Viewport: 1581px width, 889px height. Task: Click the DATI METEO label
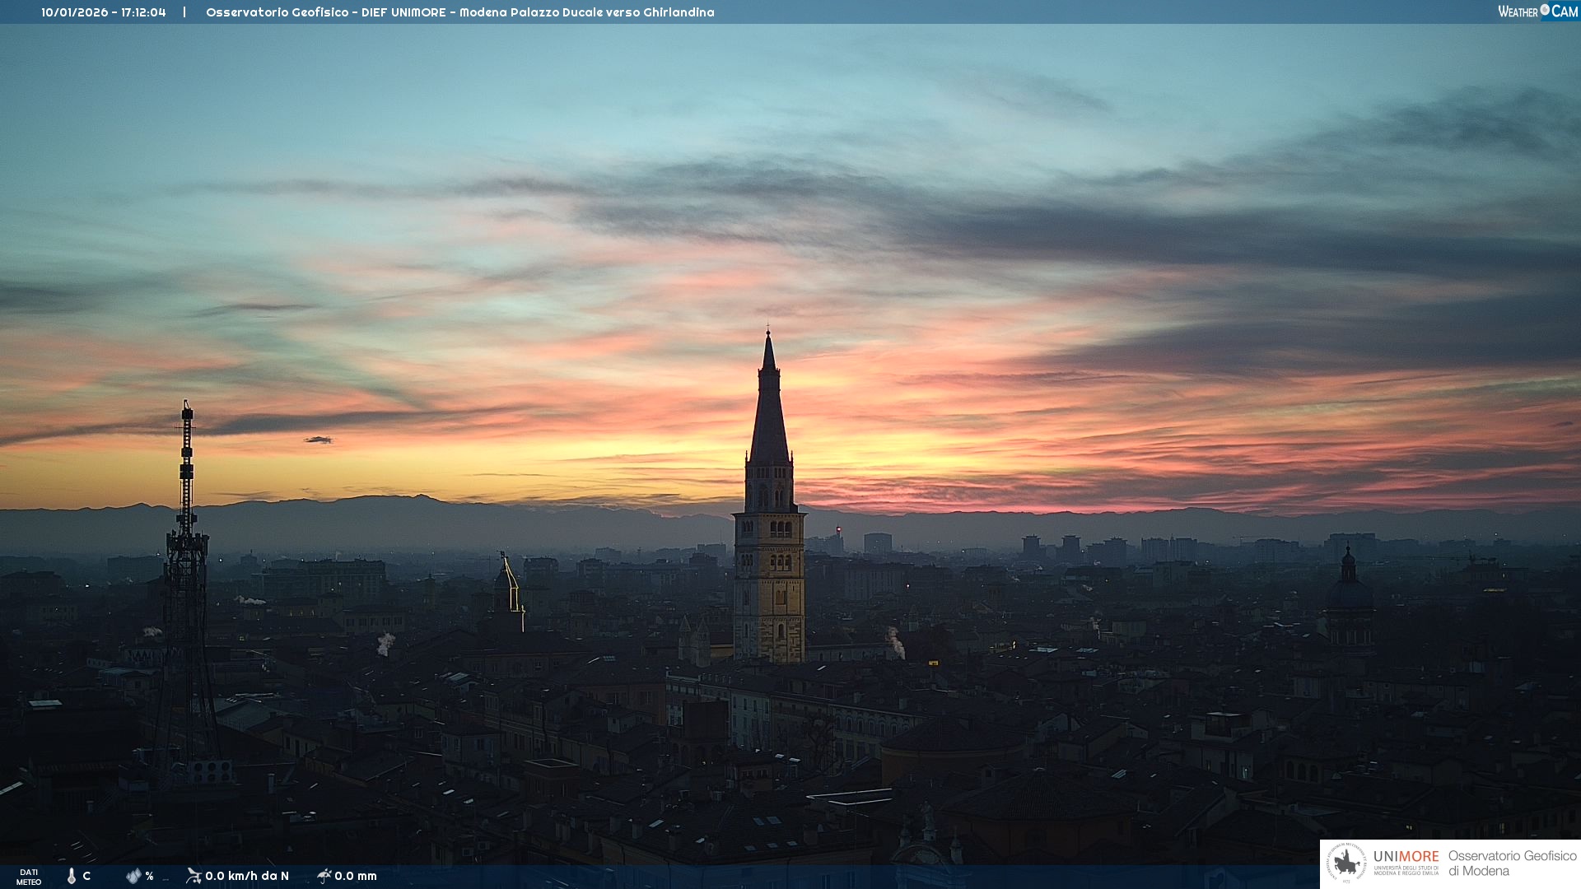[29, 877]
